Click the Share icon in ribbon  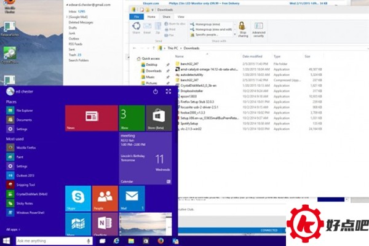tap(137, 28)
